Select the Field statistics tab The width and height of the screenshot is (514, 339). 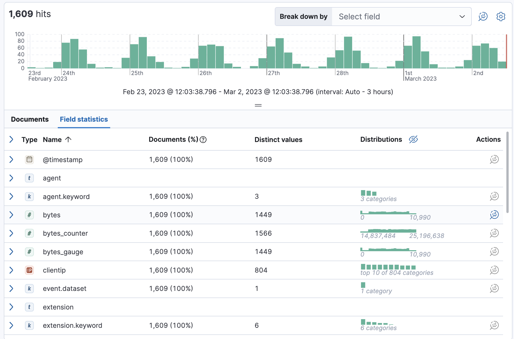click(84, 119)
